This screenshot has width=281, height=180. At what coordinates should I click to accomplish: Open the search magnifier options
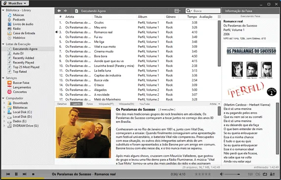[x=189, y=11]
